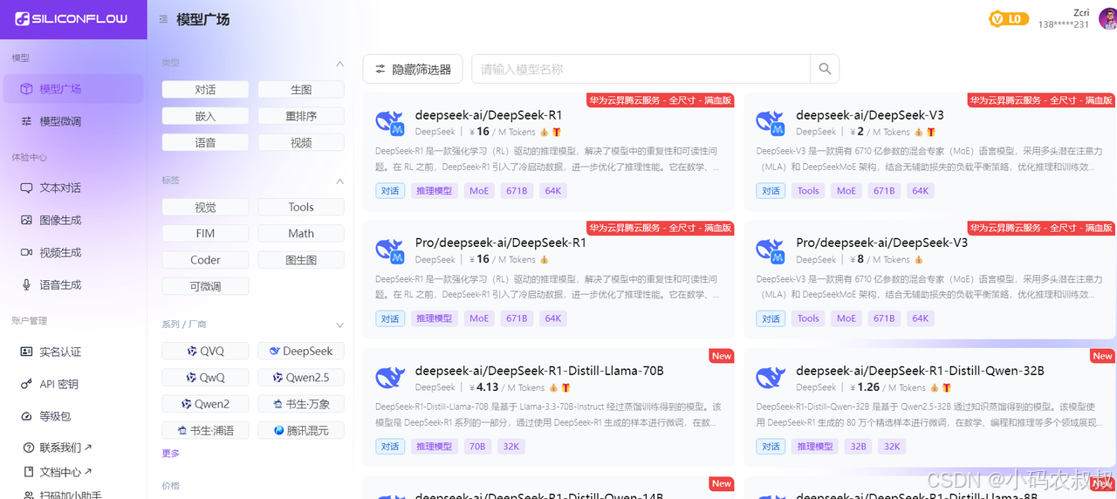Screen dimensions: 1117x499
Task: Click the 实名认证 ID card icon
Action: [x=27, y=352]
